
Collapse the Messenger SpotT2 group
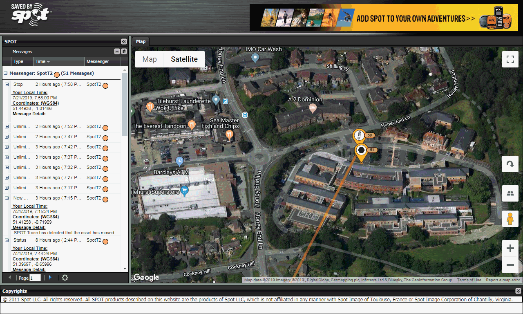pyautogui.click(x=6, y=74)
